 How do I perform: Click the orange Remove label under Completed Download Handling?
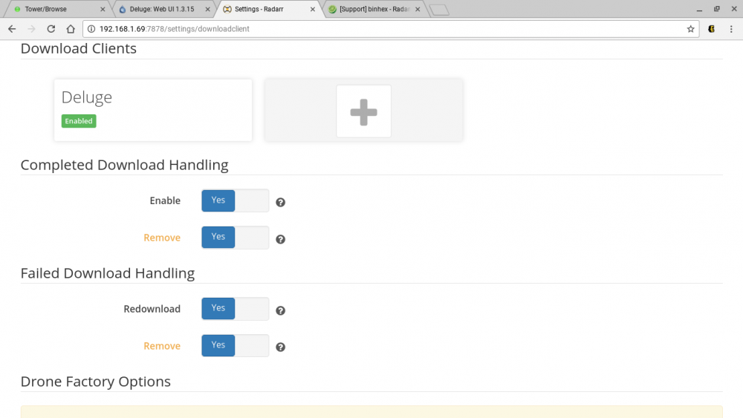click(162, 238)
